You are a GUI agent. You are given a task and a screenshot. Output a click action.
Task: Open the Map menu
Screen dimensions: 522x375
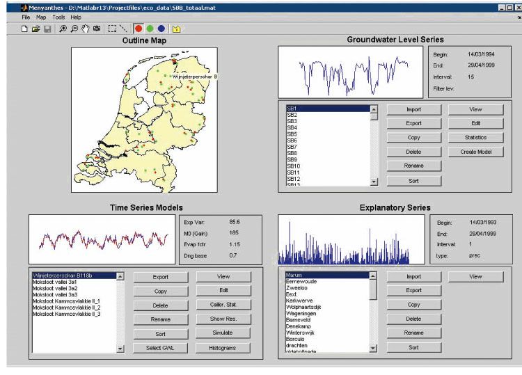41,17
